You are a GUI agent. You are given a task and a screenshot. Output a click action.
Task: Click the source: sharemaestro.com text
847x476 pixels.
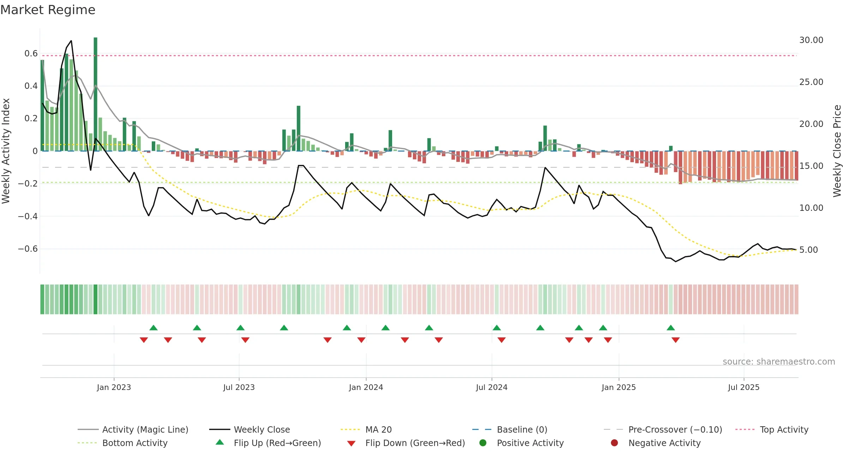779,362
